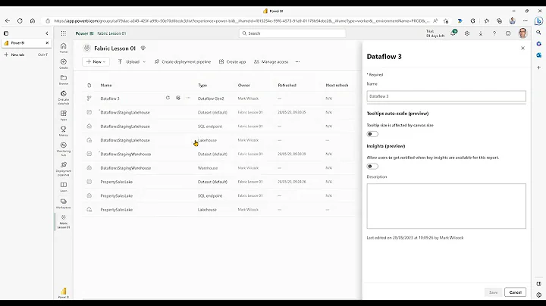Screen dimensions: 546x306
Task: Click the browser address bar URL
Action: (242, 21)
